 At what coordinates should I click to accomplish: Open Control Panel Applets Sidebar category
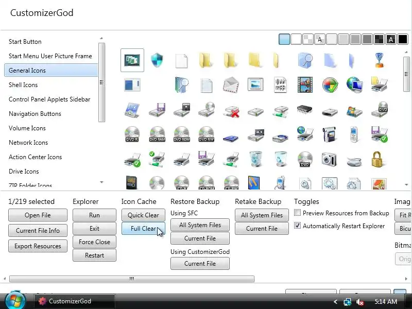pos(49,99)
